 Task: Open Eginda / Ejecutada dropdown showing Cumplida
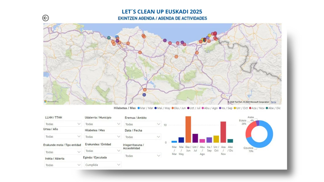[x=103, y=165]
